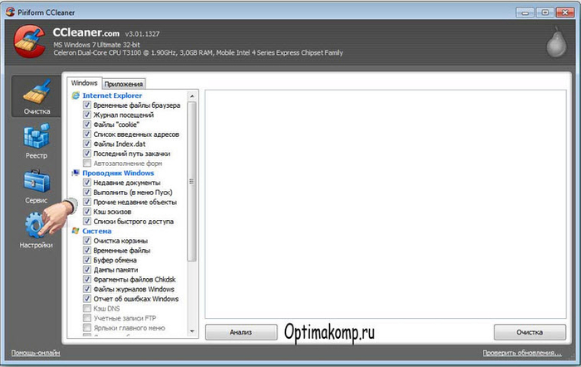Click the Очистка run cleaner button
581x367 pixels.
click(529, 332)
